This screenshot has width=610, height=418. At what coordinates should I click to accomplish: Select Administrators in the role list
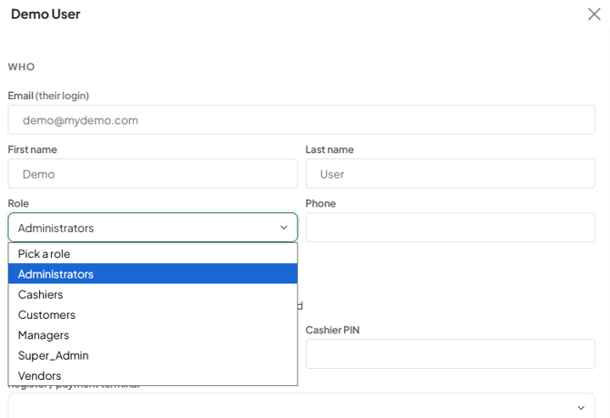pos(153,274)
